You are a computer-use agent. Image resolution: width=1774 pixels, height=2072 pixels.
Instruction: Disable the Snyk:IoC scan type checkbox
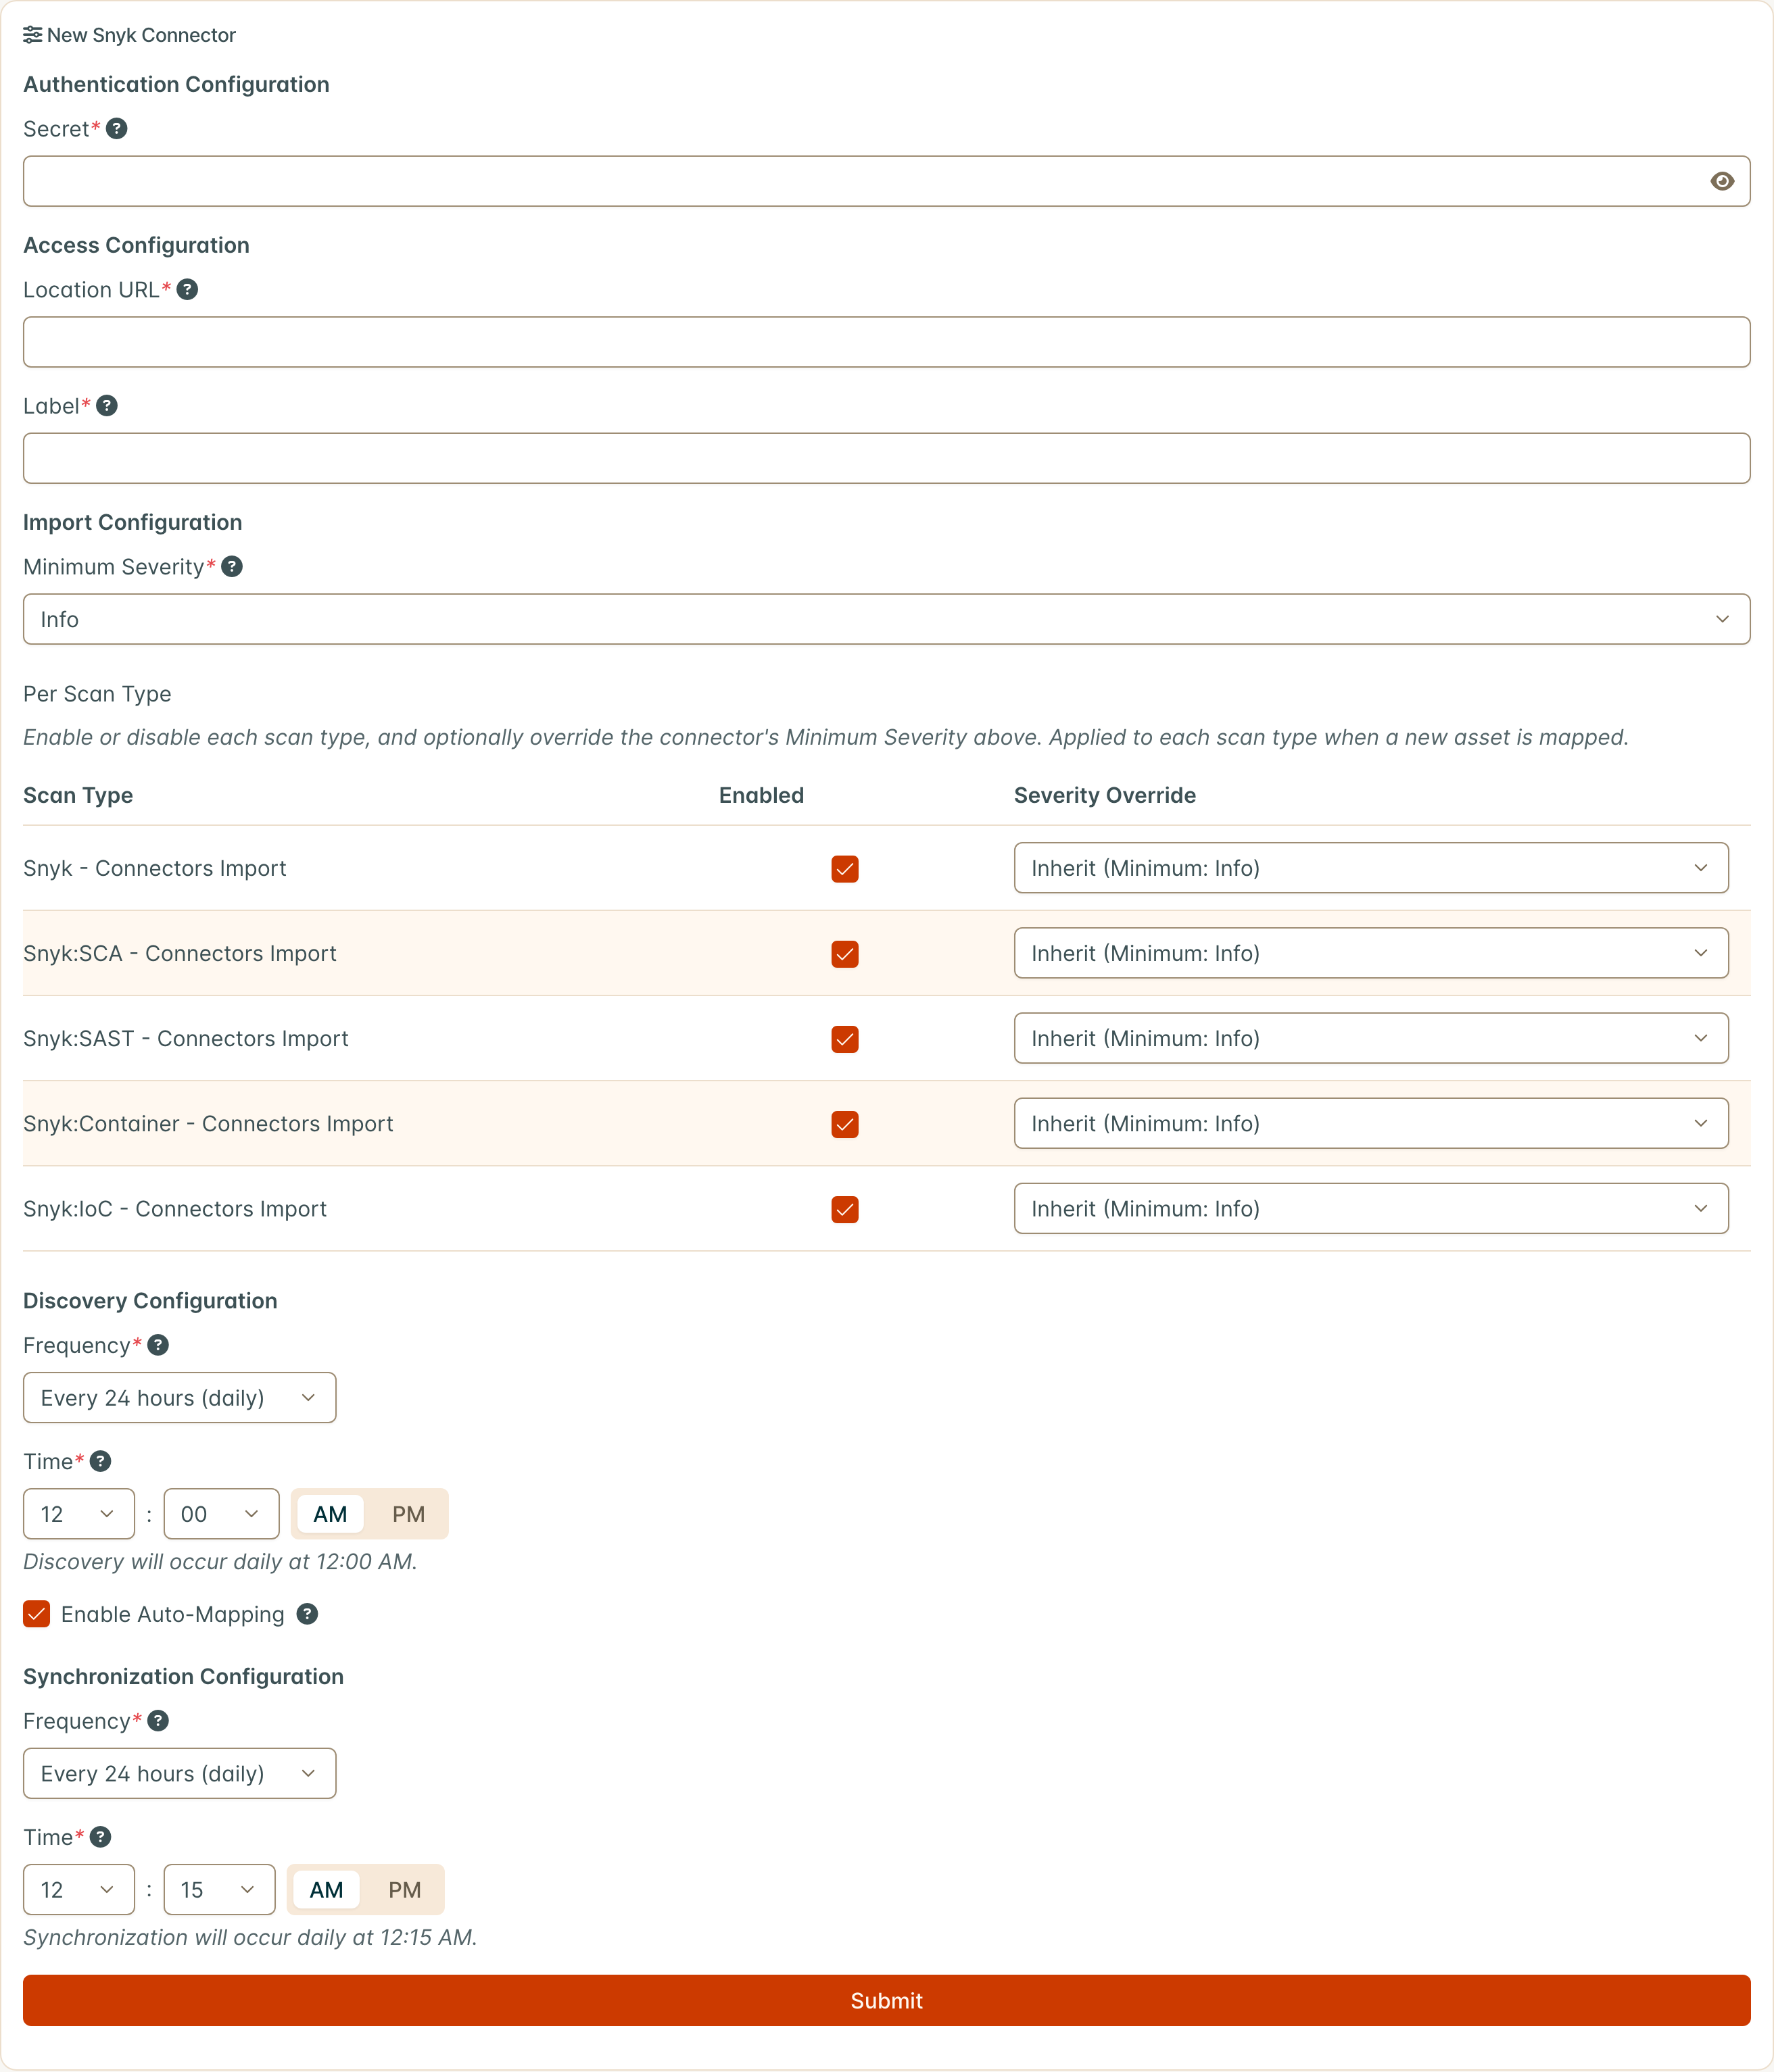click(x=844, y=1209)
